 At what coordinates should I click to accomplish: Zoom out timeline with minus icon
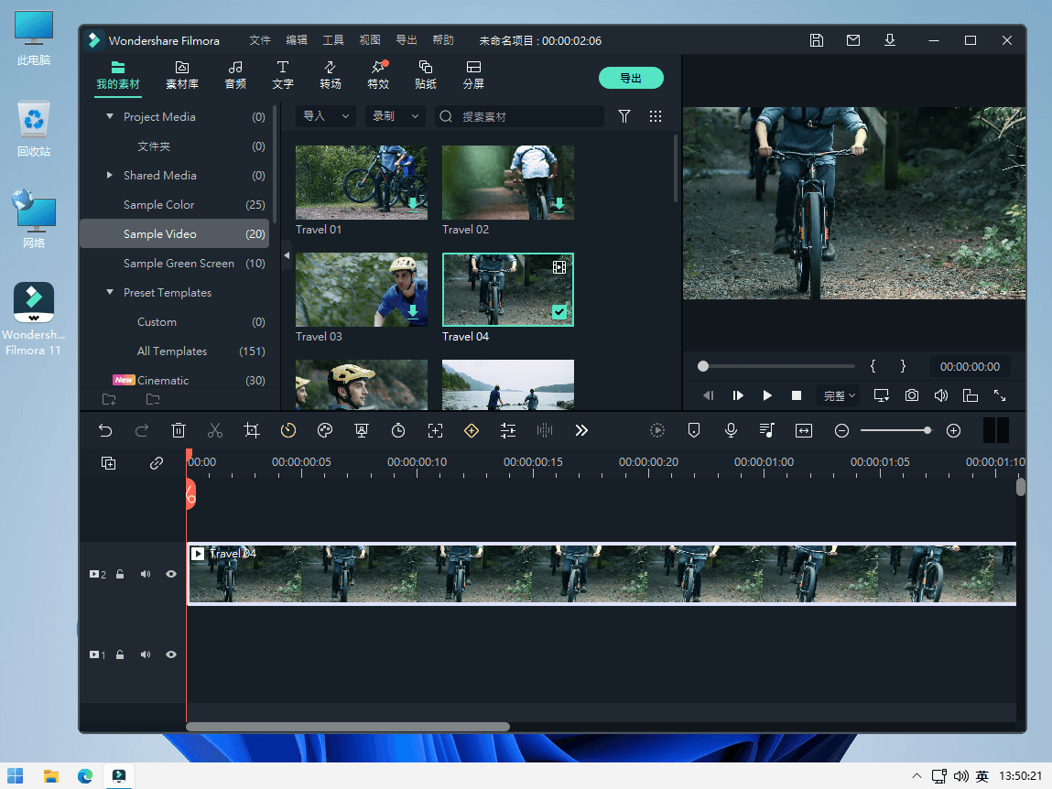point(842,431)
